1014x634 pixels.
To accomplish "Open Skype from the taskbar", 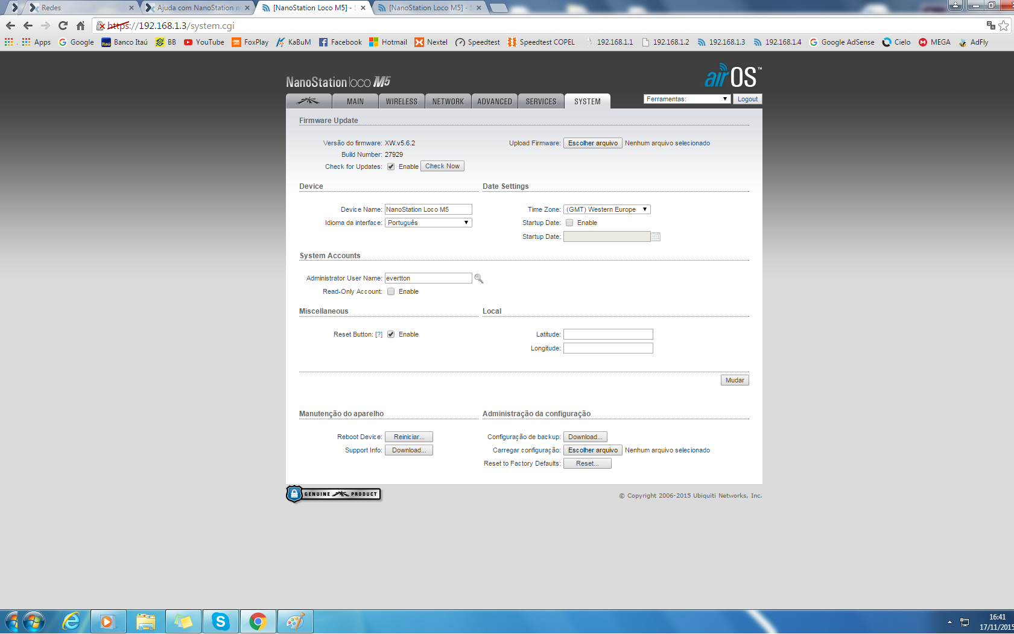I will [221, 621].
